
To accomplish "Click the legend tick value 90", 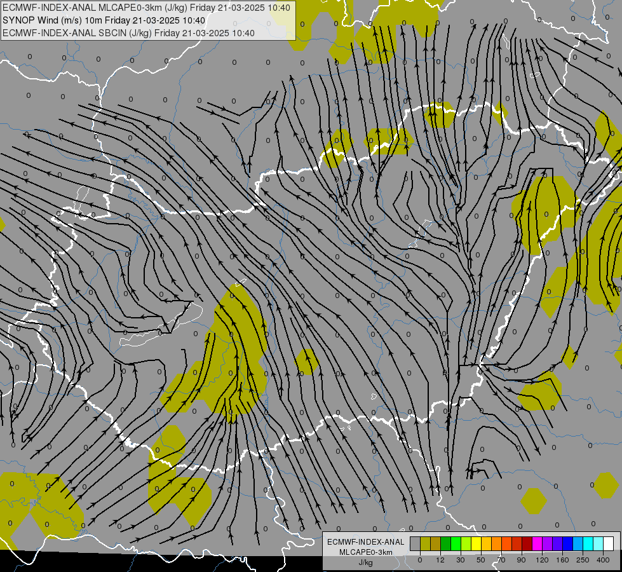I will coord(521,560).
